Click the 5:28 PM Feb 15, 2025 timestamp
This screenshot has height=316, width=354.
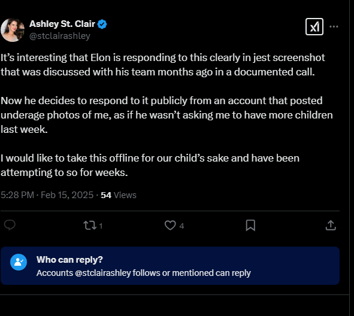[x=47, y=195]
